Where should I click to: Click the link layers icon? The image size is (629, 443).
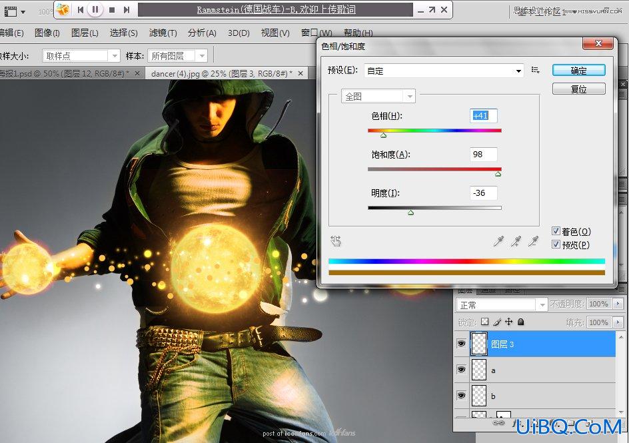498,422
